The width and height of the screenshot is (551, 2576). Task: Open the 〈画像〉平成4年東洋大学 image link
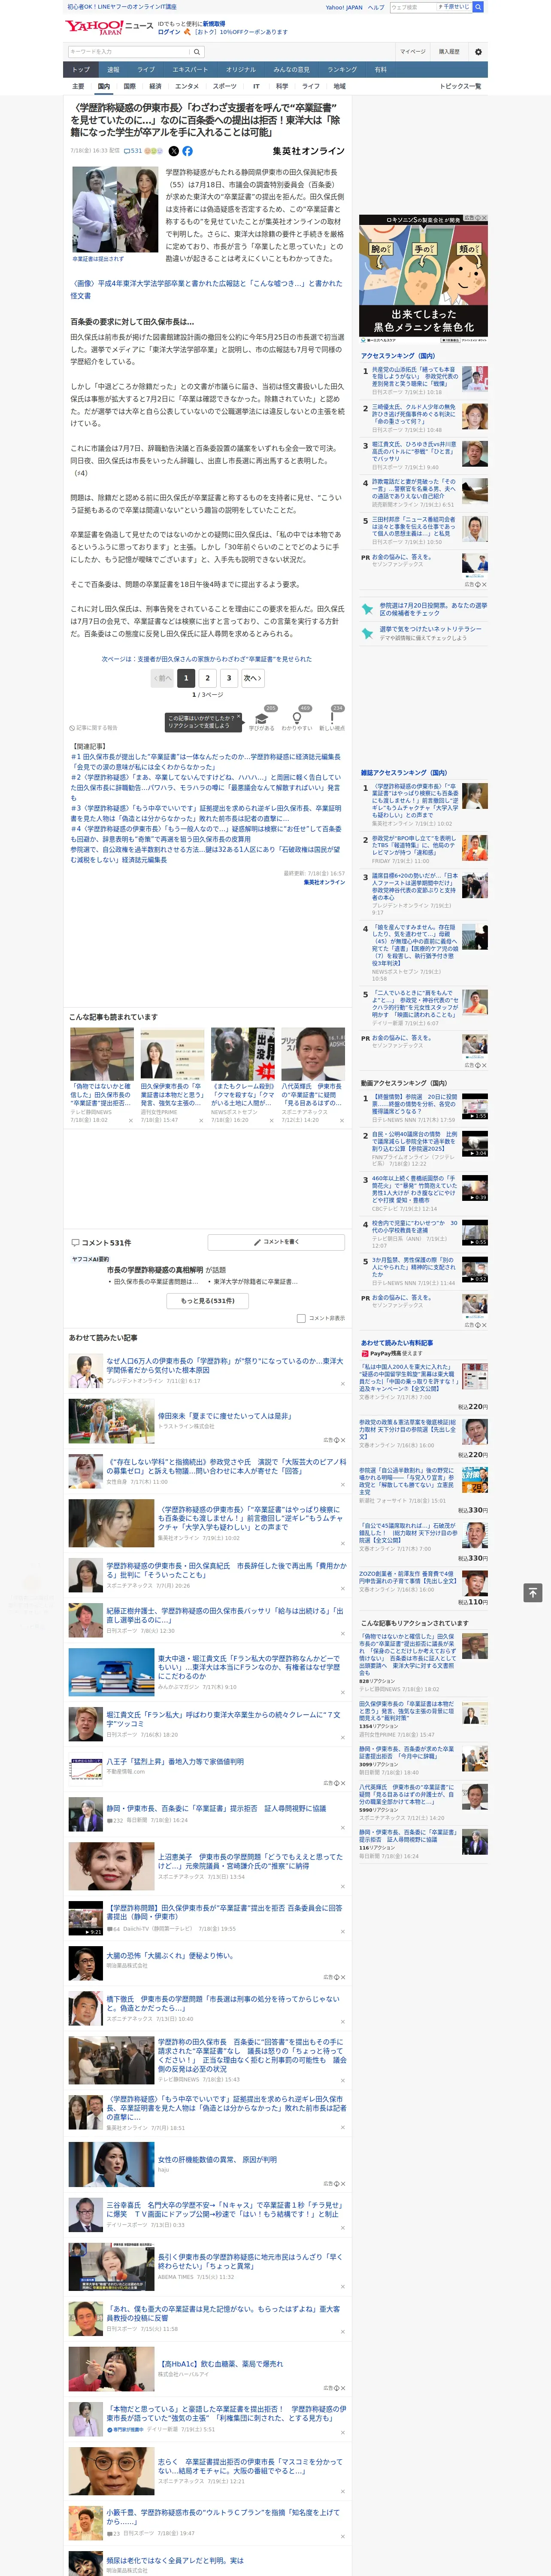[206, 289]
